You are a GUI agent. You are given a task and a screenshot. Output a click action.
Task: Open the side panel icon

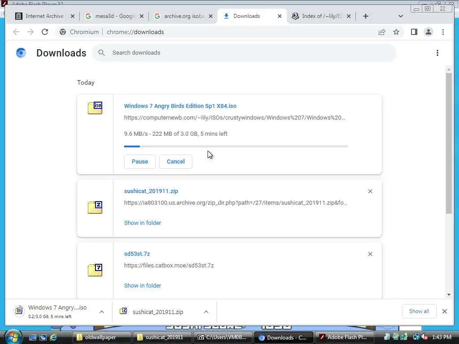[x=414, y=32]
